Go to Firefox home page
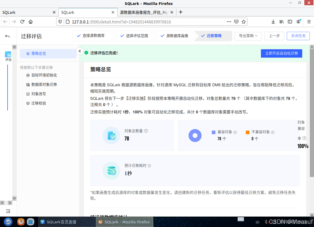The width and height of the screenshot is (314, 227). [x=31, y=22]
